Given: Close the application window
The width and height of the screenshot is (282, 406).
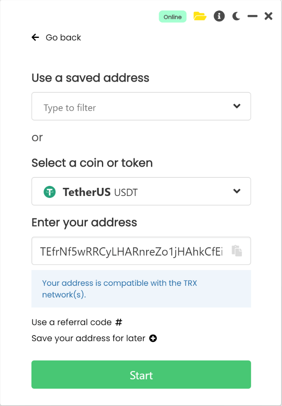Looking at the screenshot, I should [268, 17].
